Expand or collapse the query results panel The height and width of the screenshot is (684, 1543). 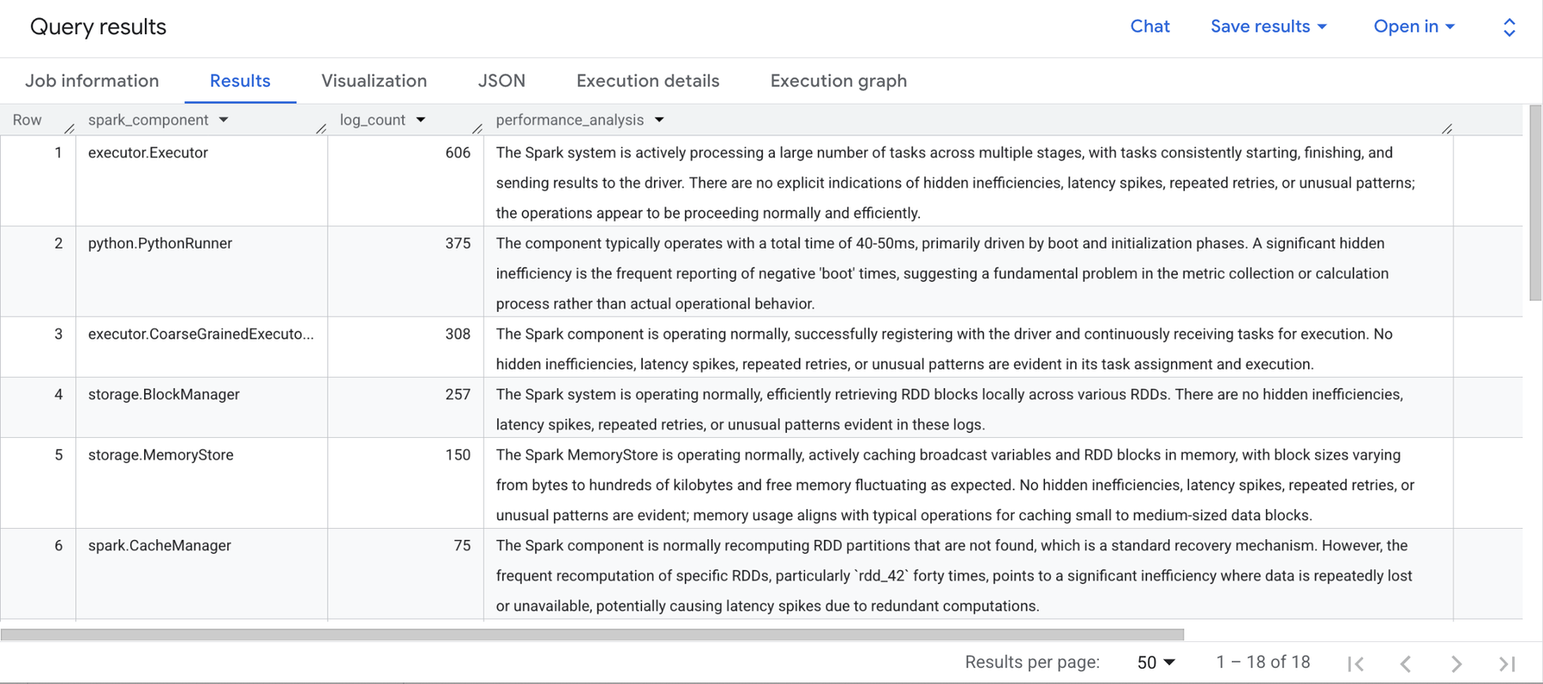[1510, 27]
